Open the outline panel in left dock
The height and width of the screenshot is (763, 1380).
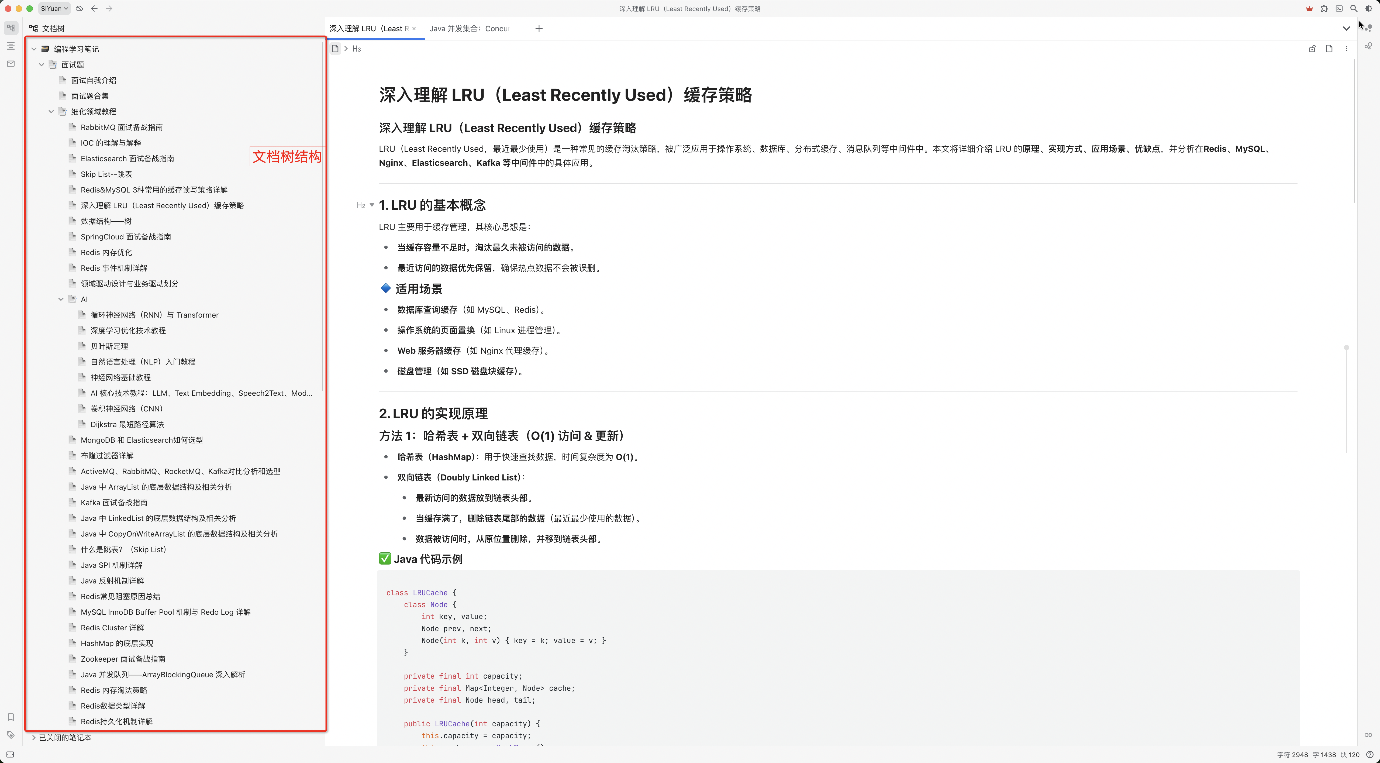(x=11, y=46)
